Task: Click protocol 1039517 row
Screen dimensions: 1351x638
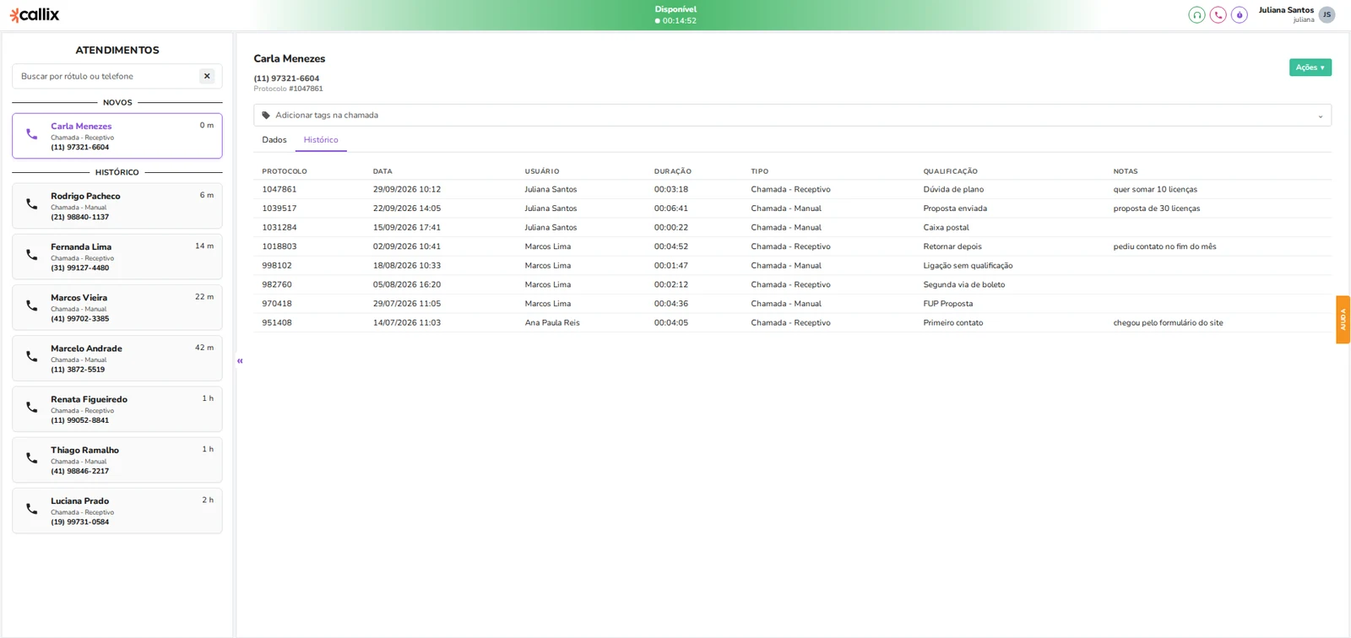Action: tap(792, 208)
